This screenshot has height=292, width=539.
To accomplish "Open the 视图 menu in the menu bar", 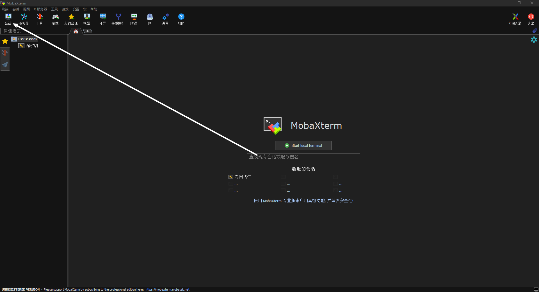I will click(x=26, y=9).
